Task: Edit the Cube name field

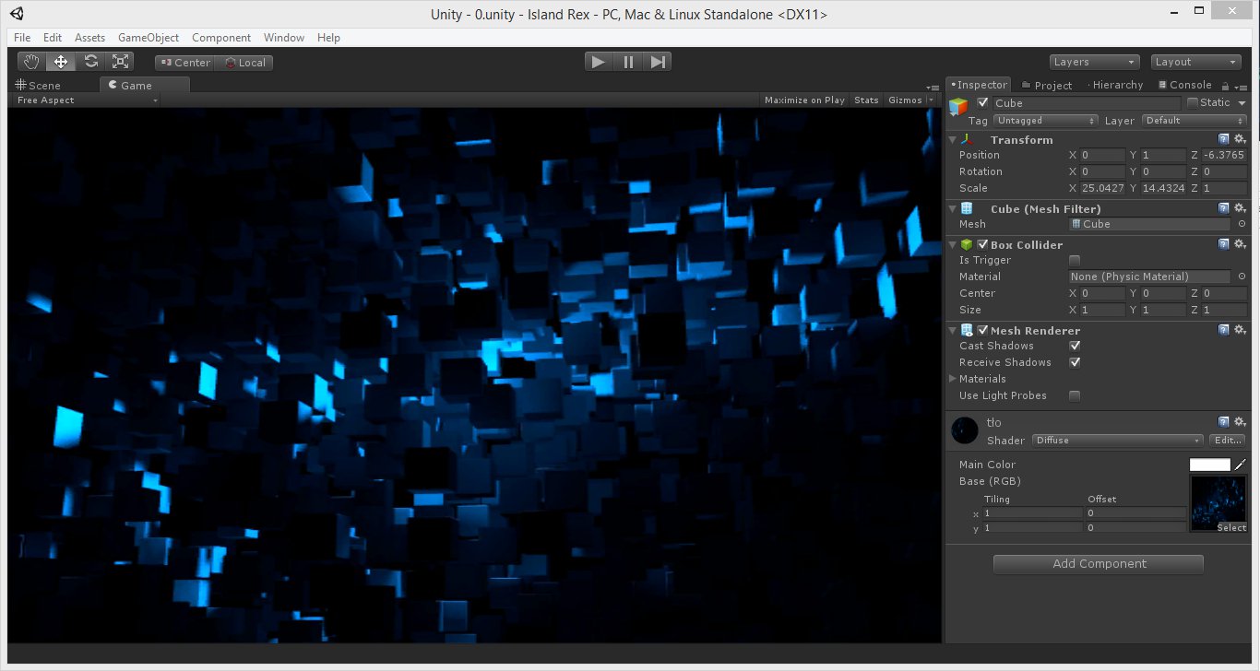Action: (x=1086, y=103)
